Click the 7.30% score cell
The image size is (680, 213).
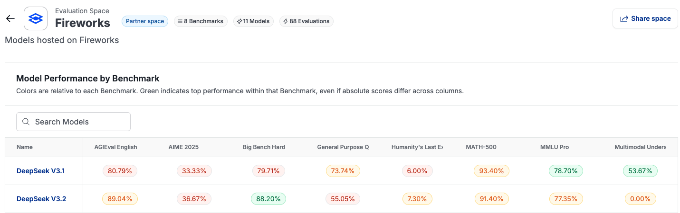tap(417, 199)
